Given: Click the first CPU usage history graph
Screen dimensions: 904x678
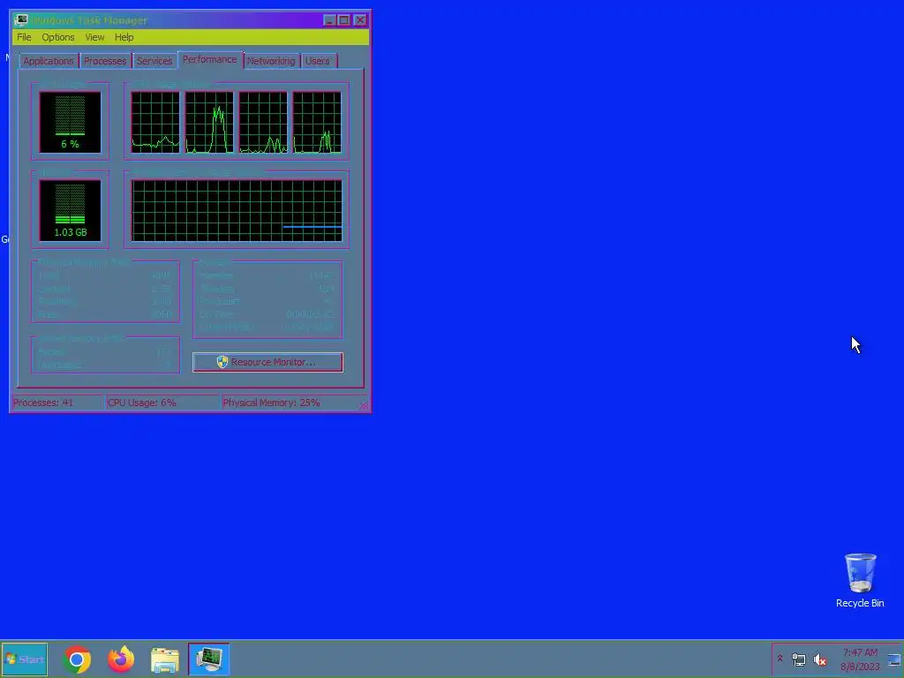Looking at the screenshot, I should (155, 122).
